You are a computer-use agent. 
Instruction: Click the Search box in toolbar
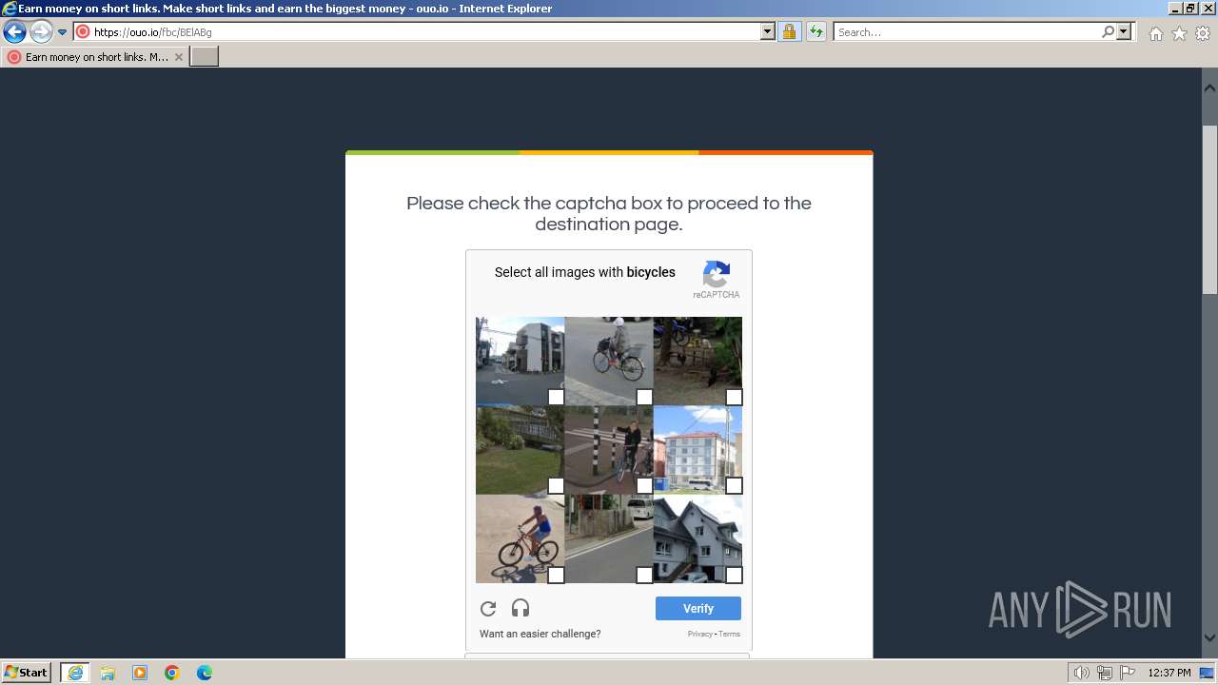(x=967, y=32)
